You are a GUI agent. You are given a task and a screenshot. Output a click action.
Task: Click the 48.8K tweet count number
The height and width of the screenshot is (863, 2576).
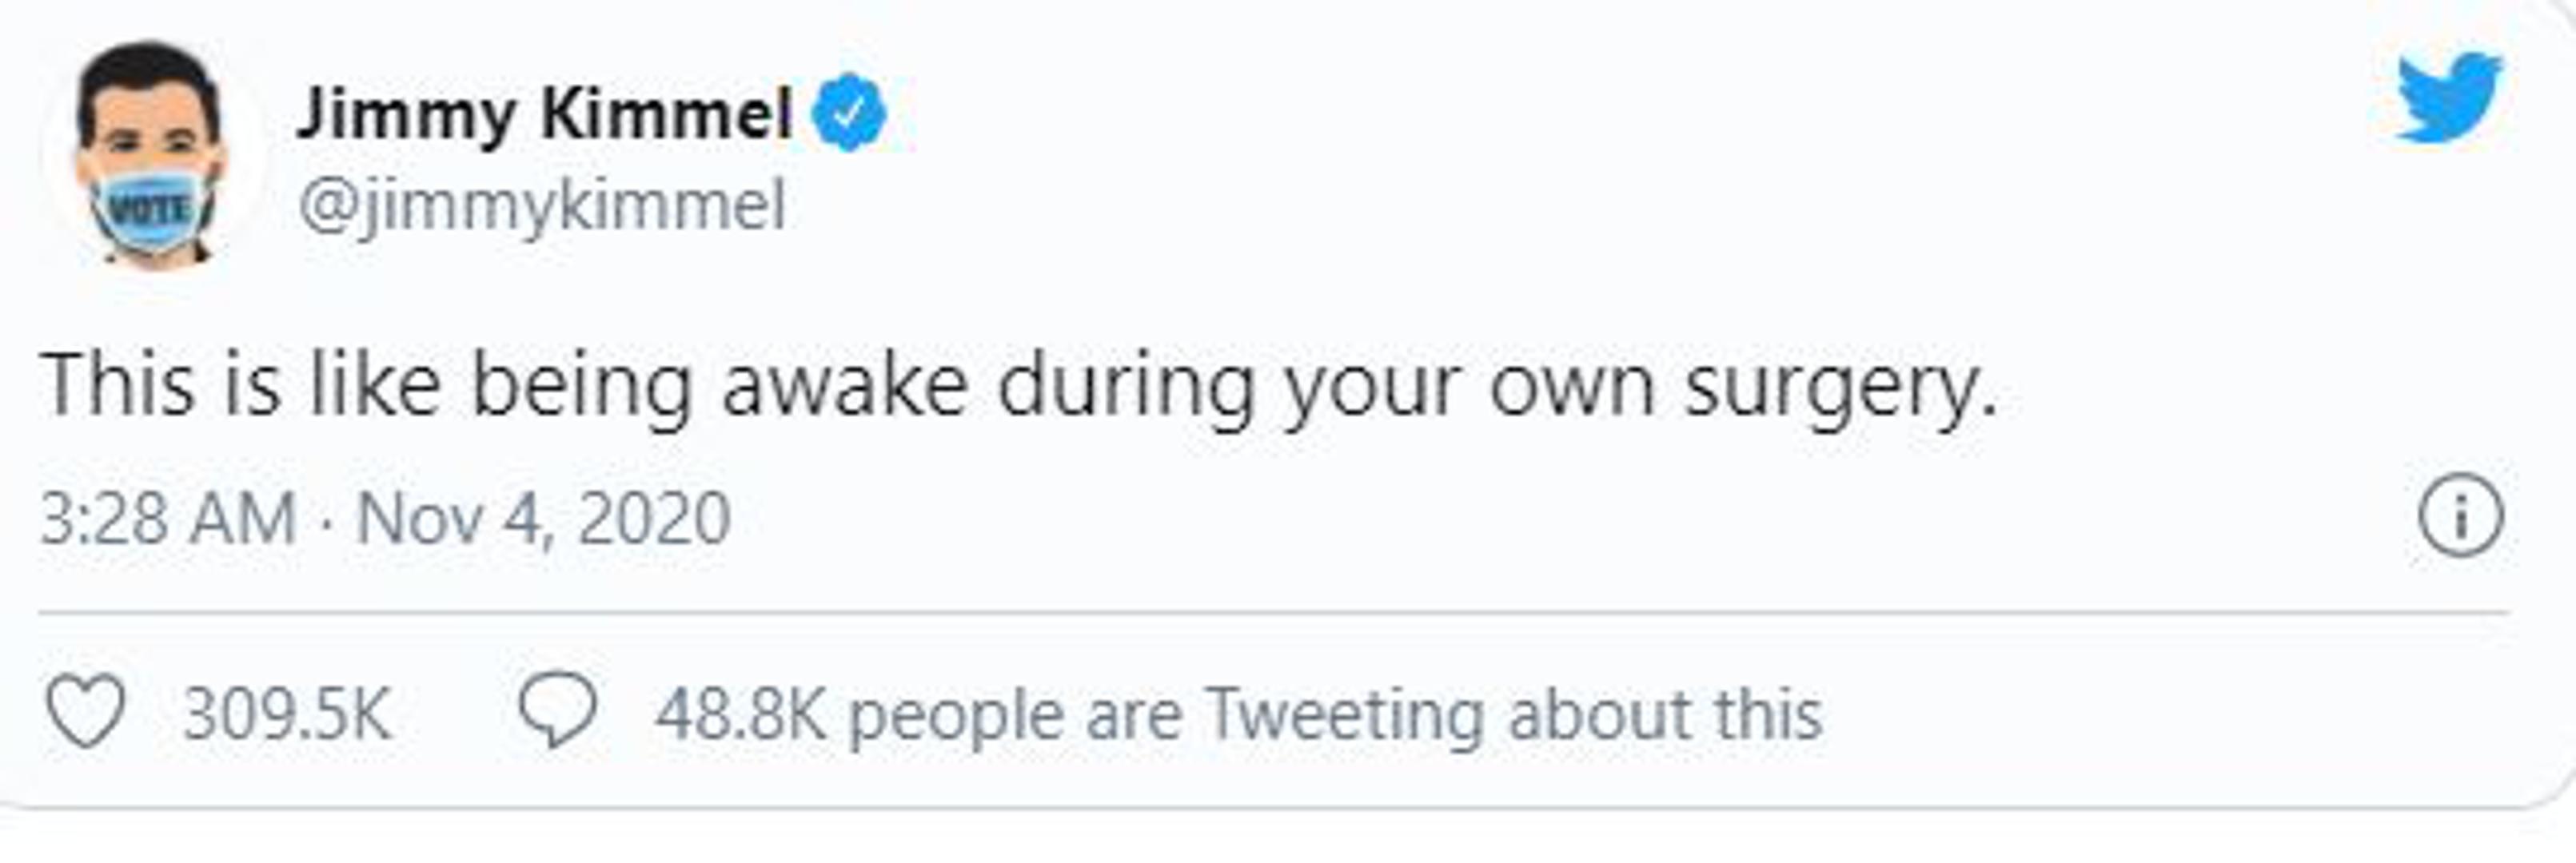click(x=740, y=714)
